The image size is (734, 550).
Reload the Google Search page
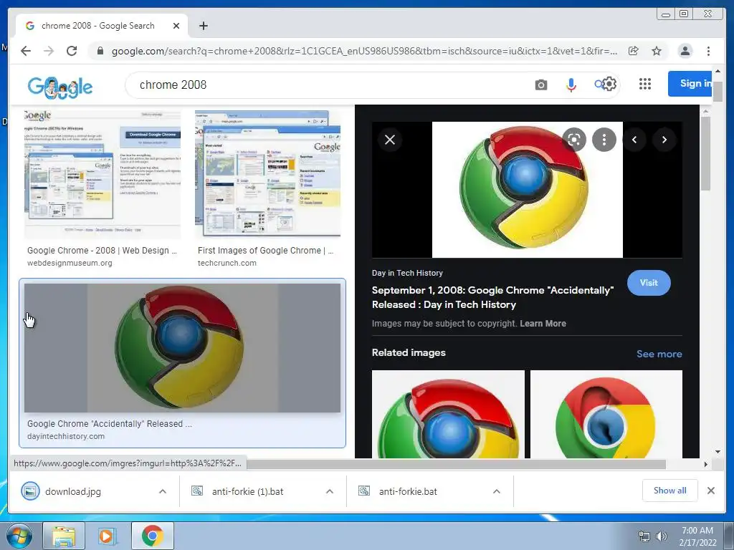72,51
